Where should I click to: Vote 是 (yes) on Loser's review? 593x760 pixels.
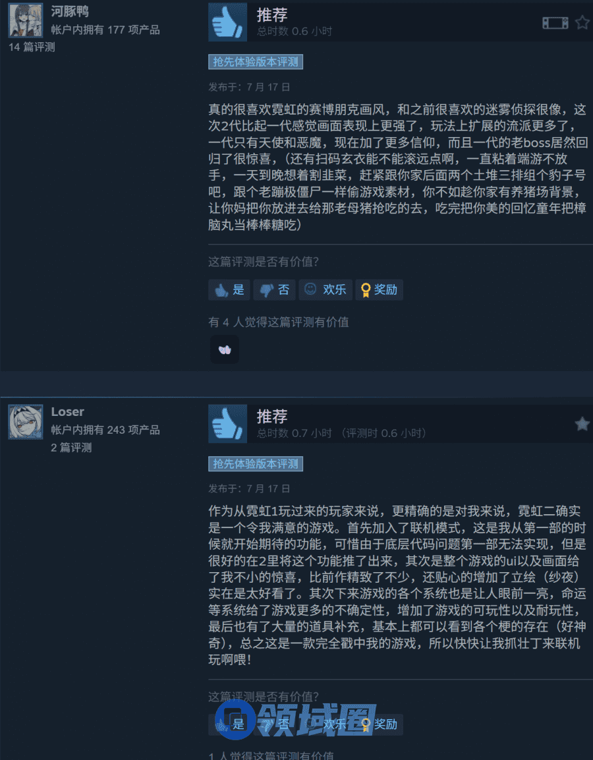[229, 724]
